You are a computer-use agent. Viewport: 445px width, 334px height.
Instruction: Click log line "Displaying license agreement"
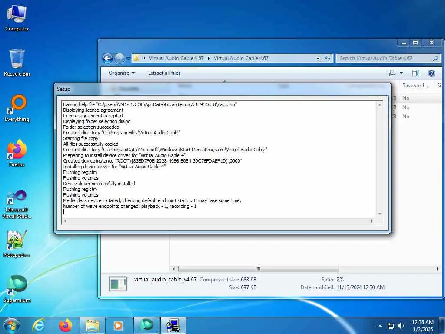tap(93, 110)
